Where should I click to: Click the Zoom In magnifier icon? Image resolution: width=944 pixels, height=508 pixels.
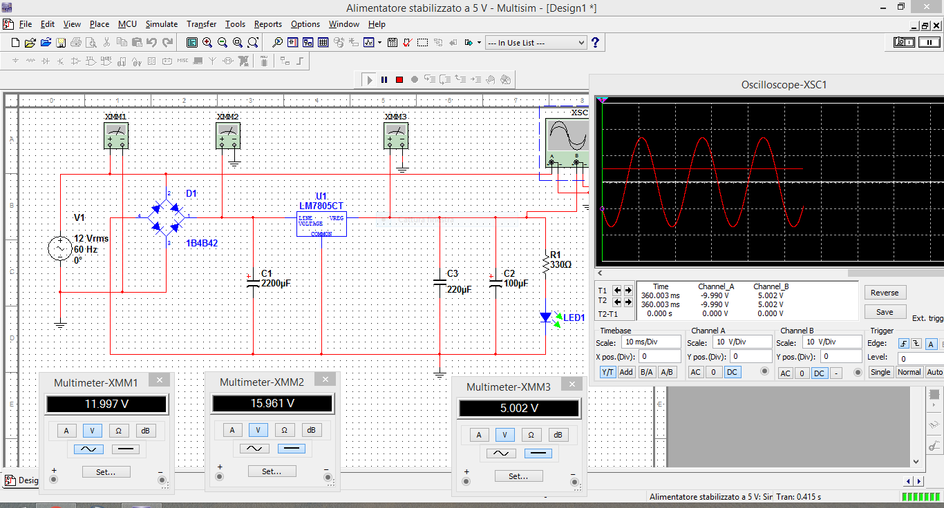[207, 43]
